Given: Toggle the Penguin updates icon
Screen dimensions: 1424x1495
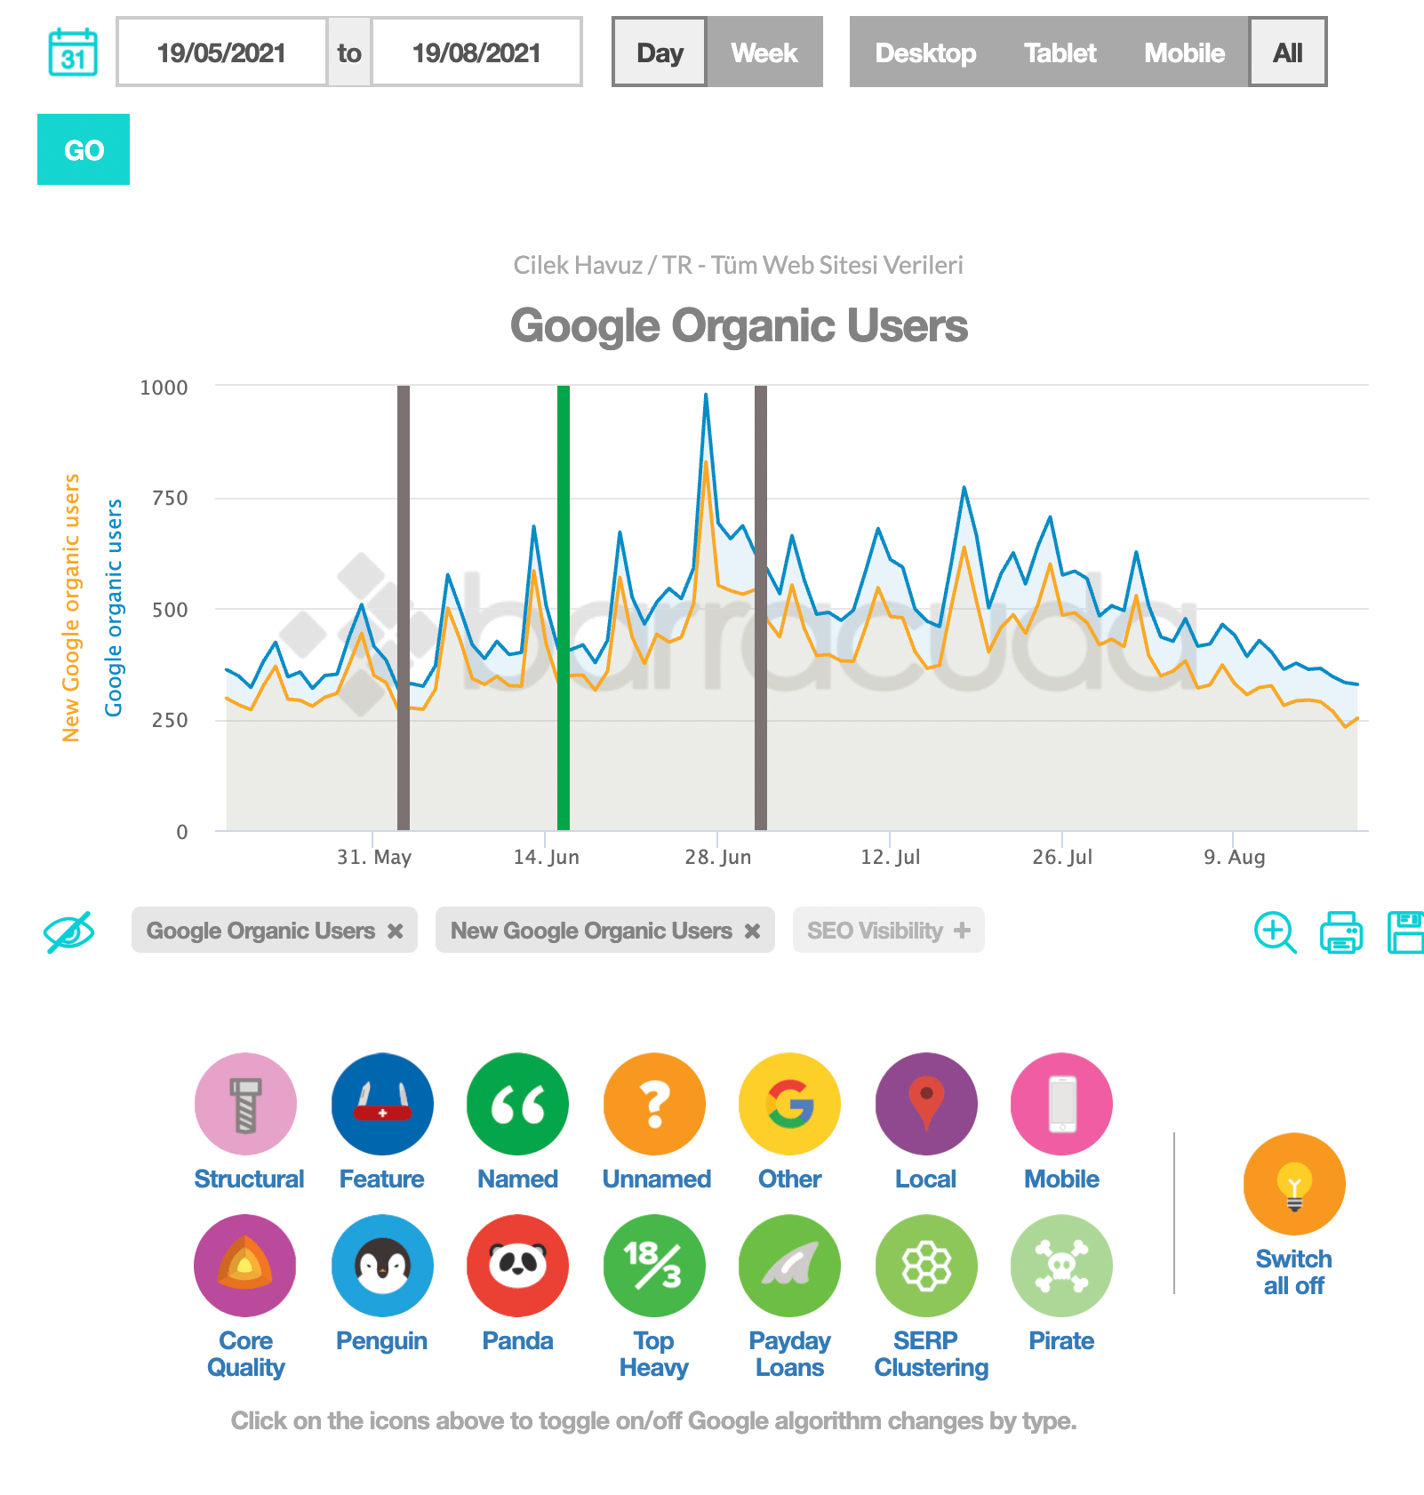Looking at the screenshot, I should (x=382, y=1266).
